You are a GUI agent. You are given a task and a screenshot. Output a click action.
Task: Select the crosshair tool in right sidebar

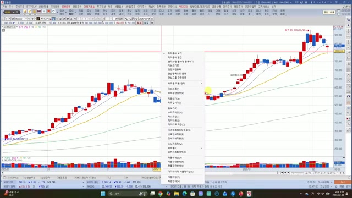click(348, 31)
